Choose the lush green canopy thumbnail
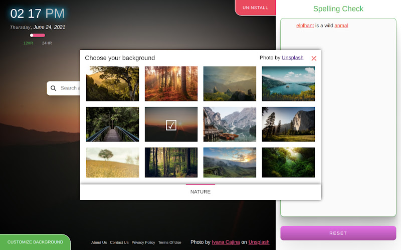Image resolution: width=401 pixels, height=250 pixels. [288, 162]
